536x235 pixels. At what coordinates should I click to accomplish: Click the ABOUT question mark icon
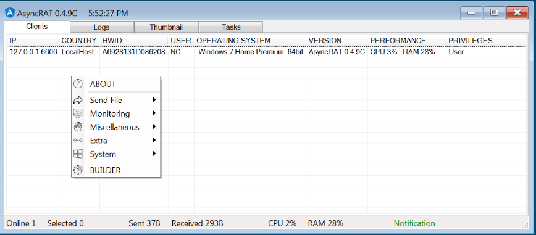[x=78, y=84]
